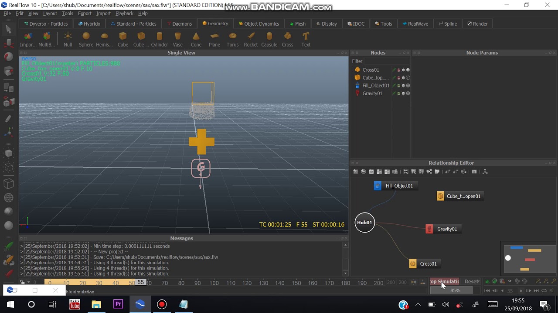558x313 pixels.
Task: Switch to the RealWave tab
Action: [x=415, y=24]
